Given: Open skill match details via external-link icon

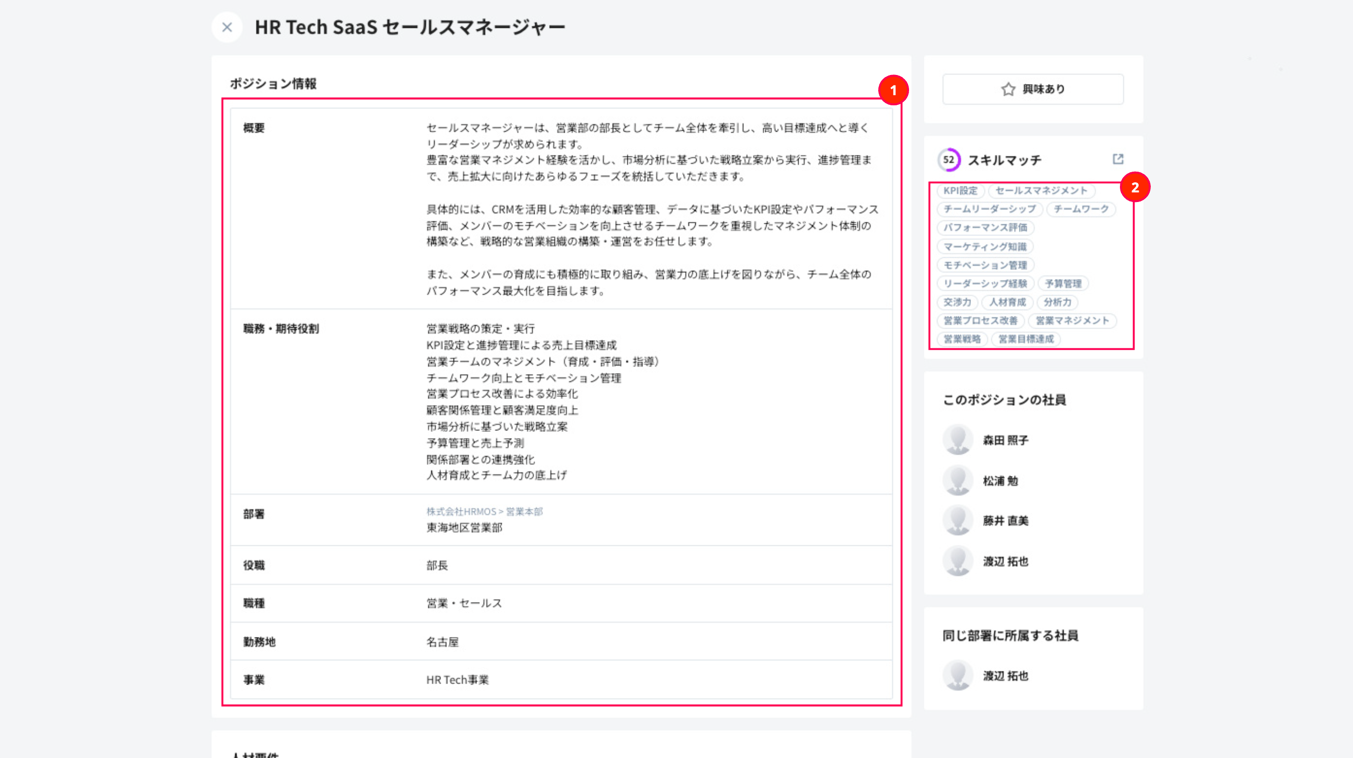Looking at the screenshot, I should click(1118, 159).
